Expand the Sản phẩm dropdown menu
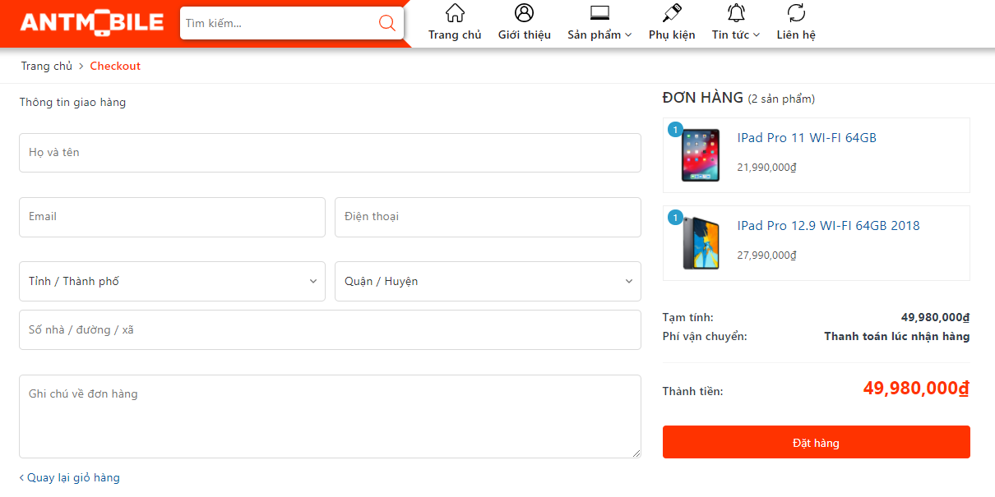Image resolution: width=995 pixels, height=497 pixels. click(x=599, y=35)
